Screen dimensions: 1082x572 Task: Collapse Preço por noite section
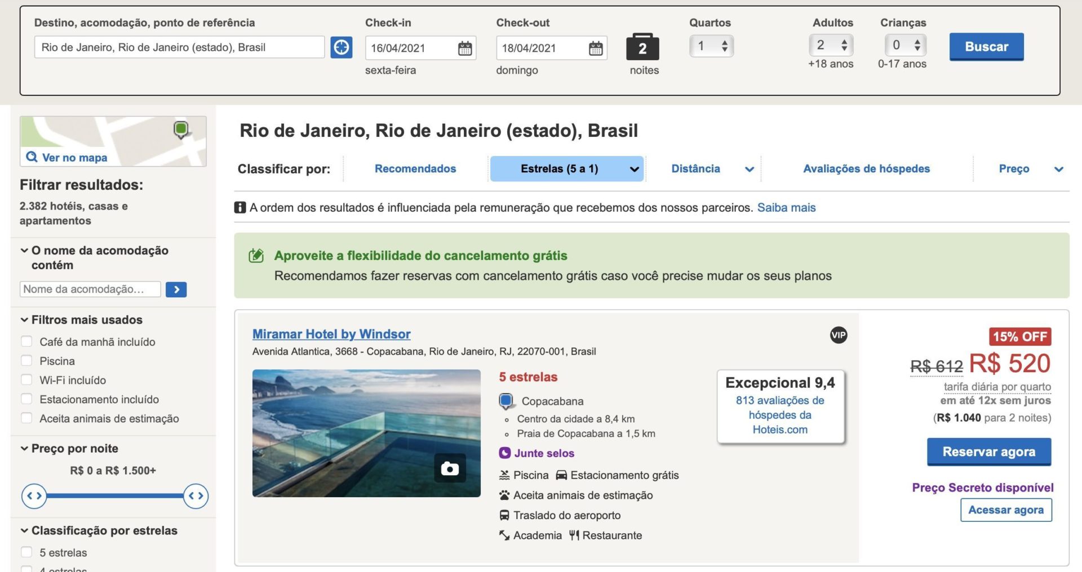click(69, 449)
